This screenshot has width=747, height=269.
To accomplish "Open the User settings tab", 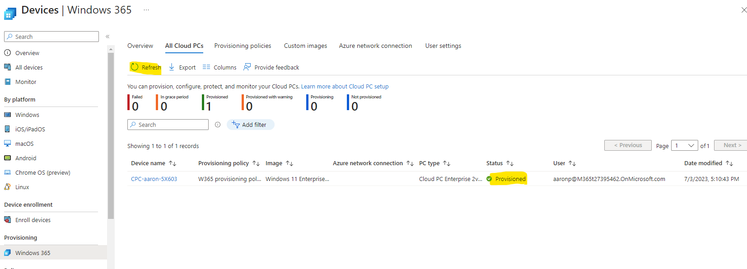I will pos(443,46).
